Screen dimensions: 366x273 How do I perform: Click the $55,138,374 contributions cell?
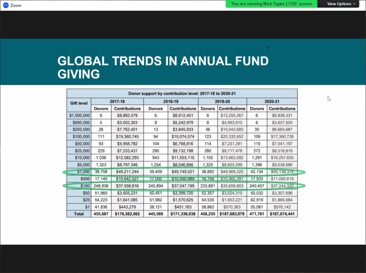[282, 172]
